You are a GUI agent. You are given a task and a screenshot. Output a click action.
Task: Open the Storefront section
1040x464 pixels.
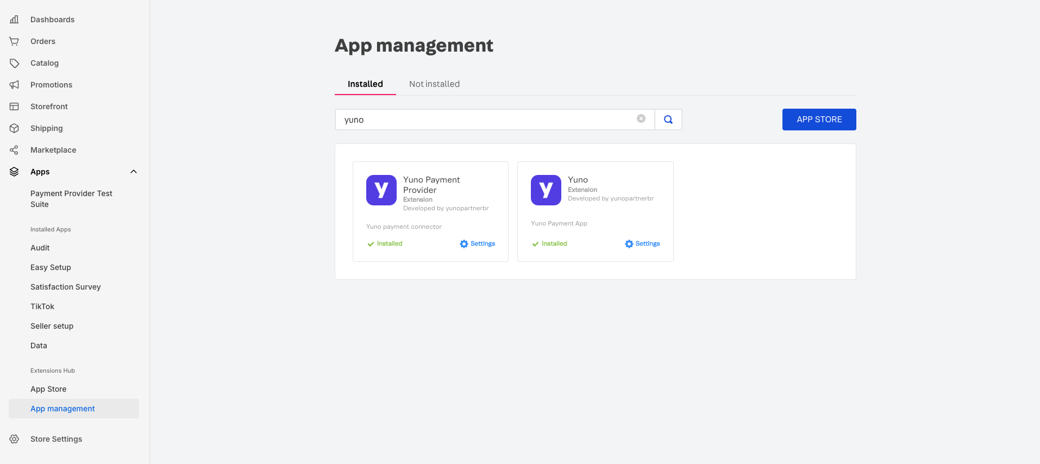49,106
